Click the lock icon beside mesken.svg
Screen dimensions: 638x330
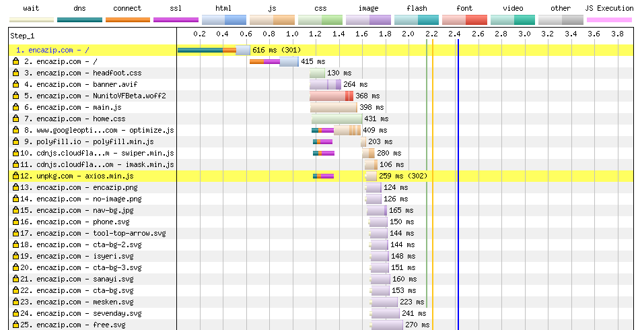coord(16,302)
